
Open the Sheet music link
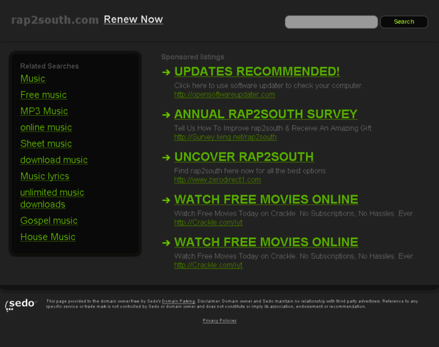click(x=46, y=143)
